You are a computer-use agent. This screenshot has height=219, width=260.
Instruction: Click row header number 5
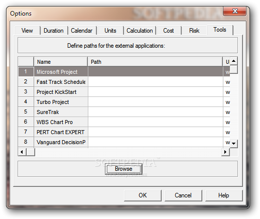26,112
